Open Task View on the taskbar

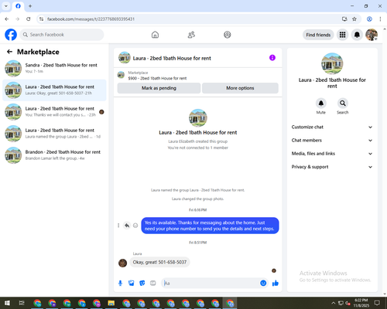(22, 303)
